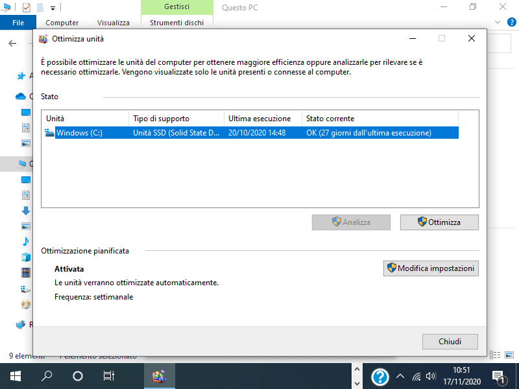Open Task View from the taskbar

[x=108, y=375]
